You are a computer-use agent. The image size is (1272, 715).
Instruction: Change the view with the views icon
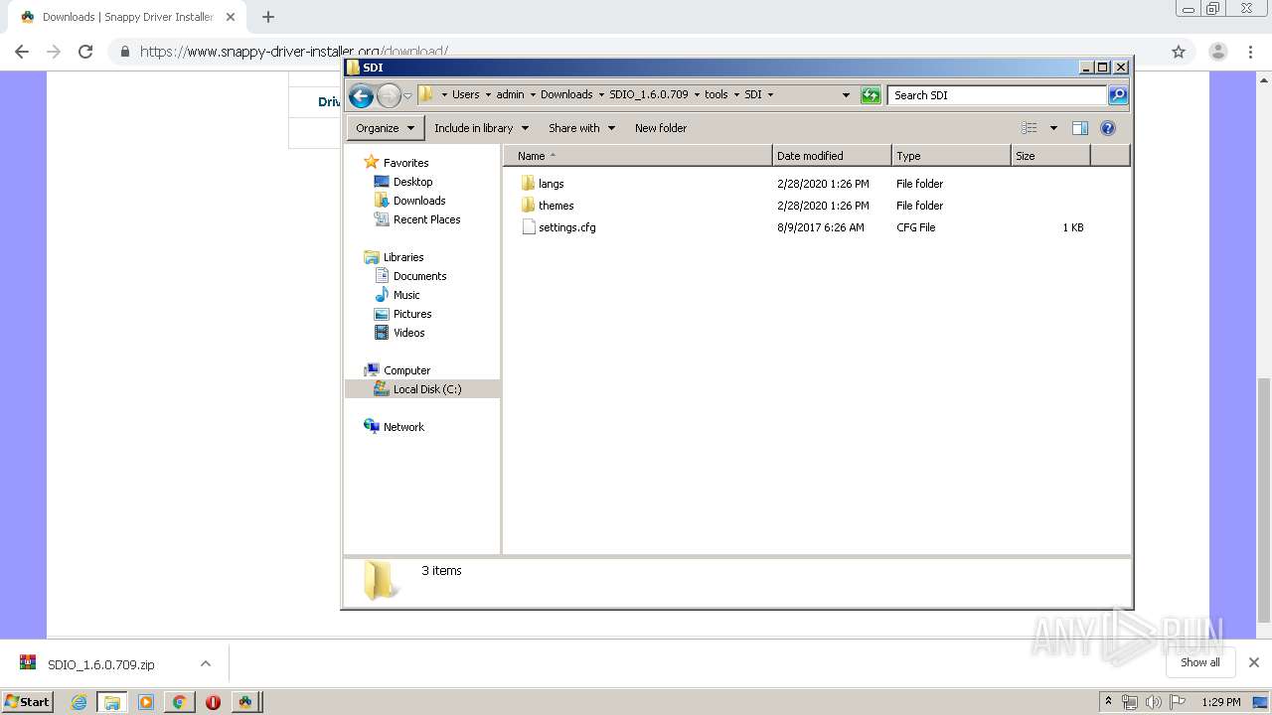point(1030,128)
